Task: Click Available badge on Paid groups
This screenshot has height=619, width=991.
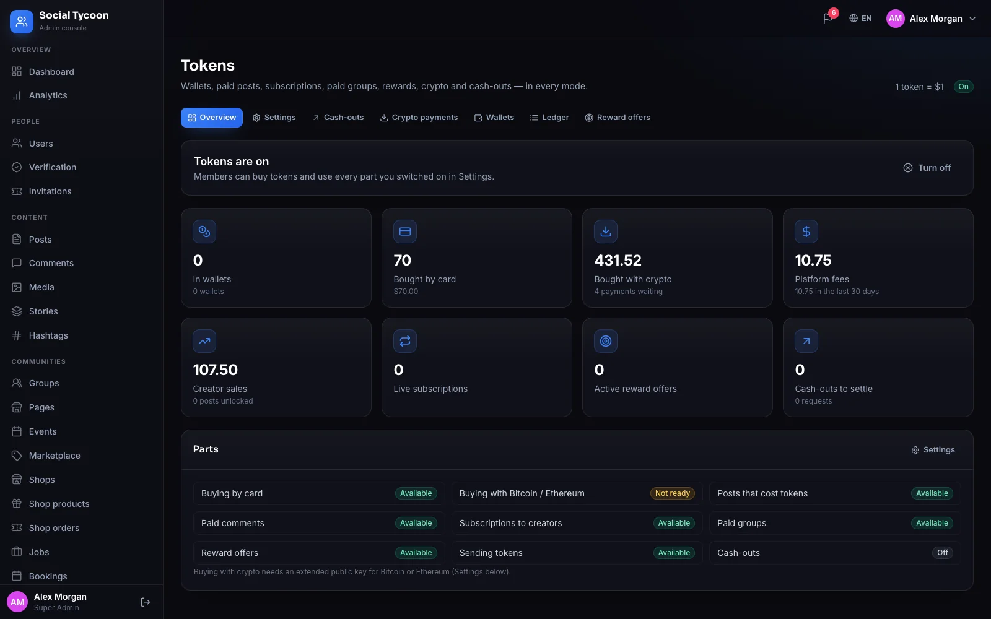Action: [932, 523]
